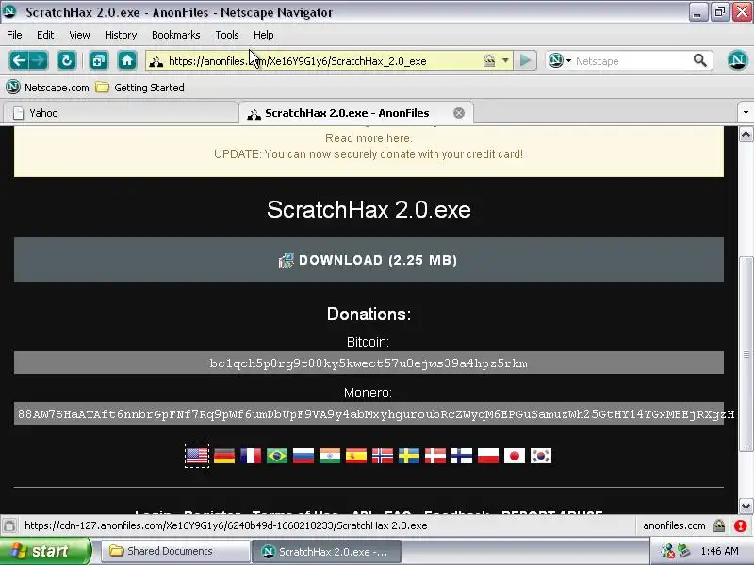Image resolution: width=754 pixels, height=565 pixels.
Task: Click the 1:46 AM system clock
Action: click(x=719, y=551)
